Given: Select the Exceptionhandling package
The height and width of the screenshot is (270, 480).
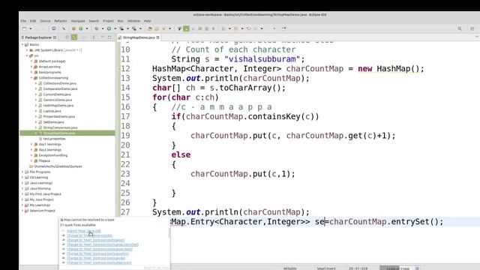Looking at the screenshot, I should (x=52, y=155).
